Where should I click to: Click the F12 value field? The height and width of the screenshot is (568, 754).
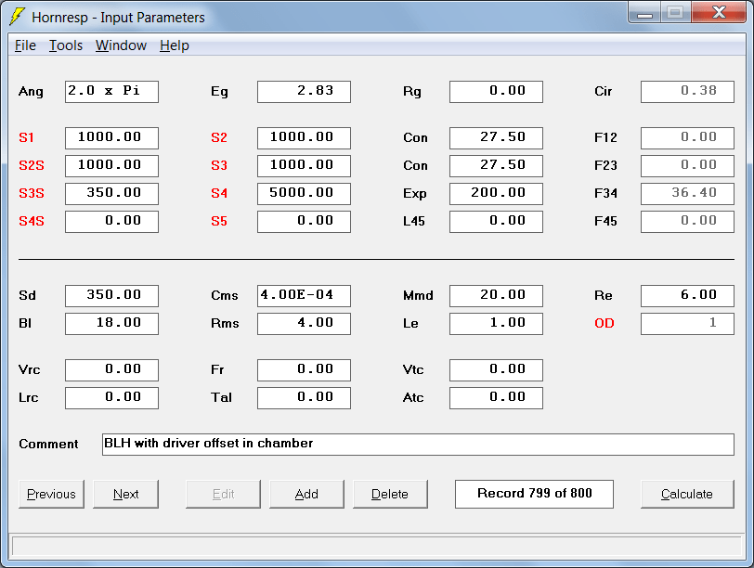687,138
